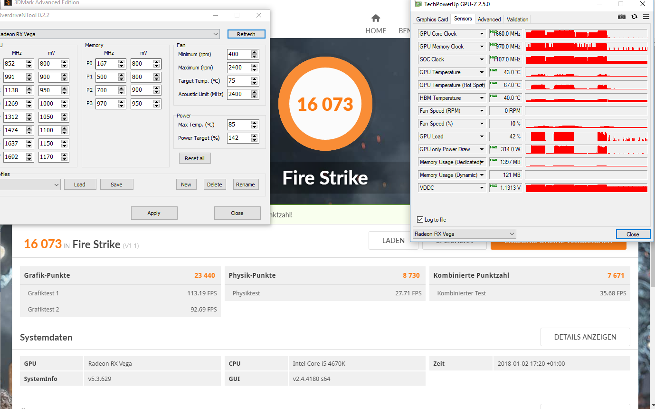655x409 pixels.
Task: Click Grafik-Punkte score 23 440
Action: [205, 275]
